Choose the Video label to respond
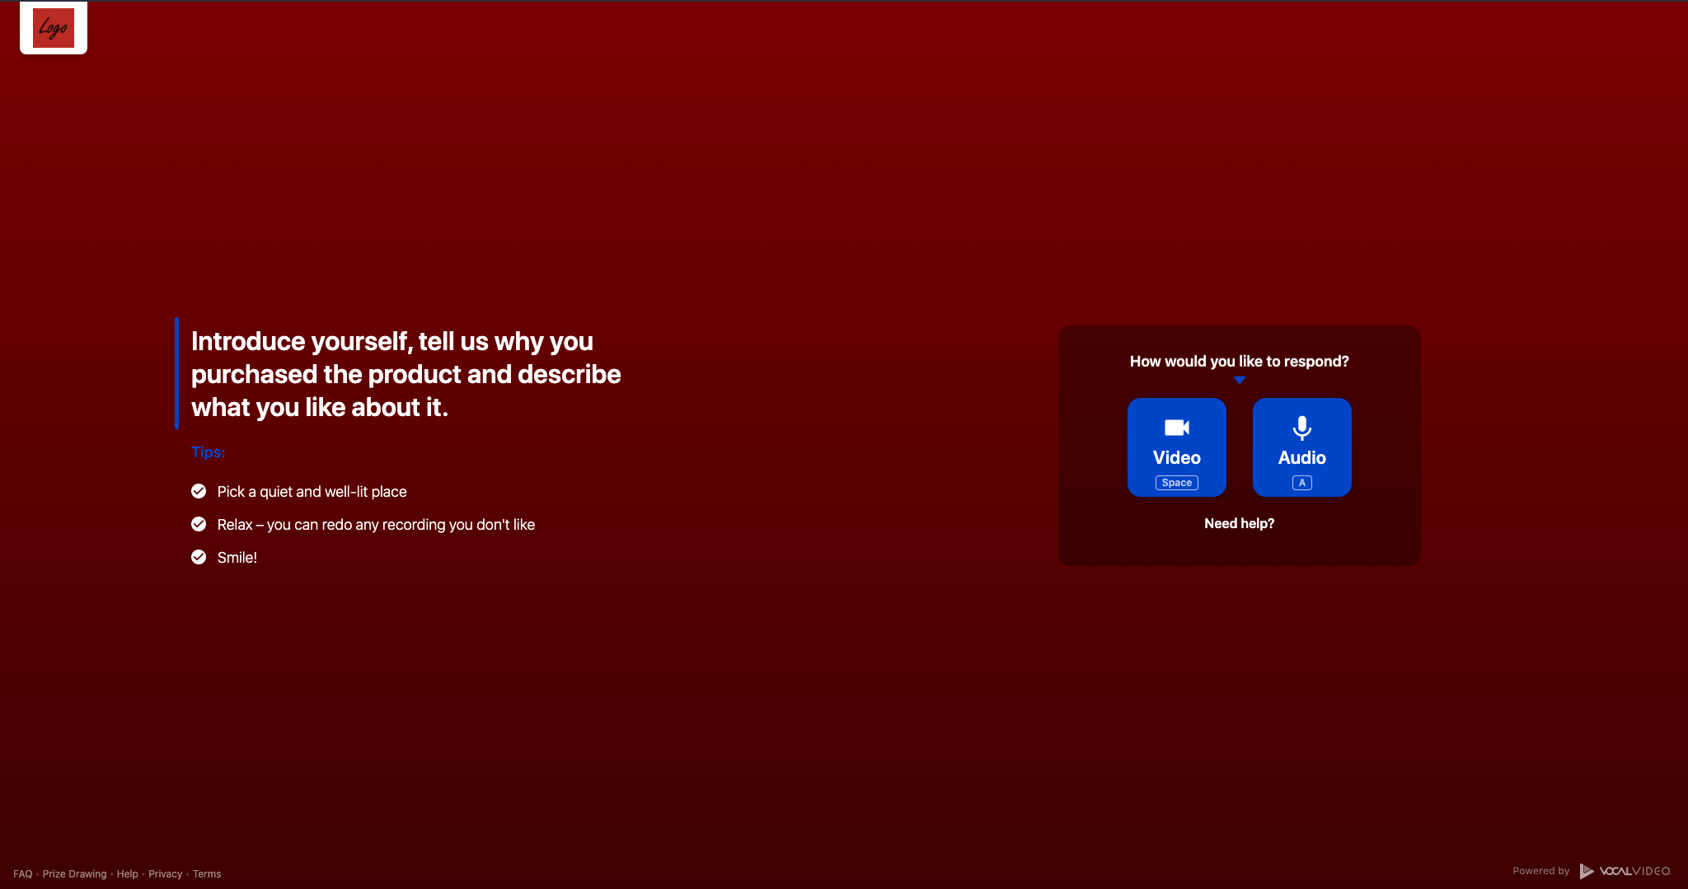This screenshot has width=1688, height=889. point(1176,457)
